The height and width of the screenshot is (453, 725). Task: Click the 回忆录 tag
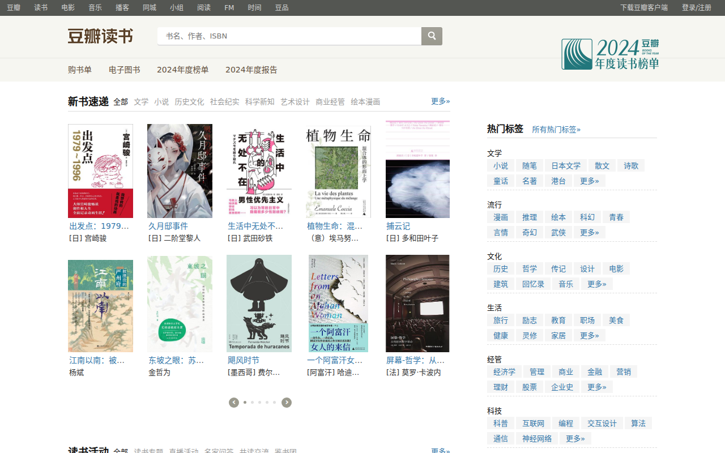pos(533,284)
